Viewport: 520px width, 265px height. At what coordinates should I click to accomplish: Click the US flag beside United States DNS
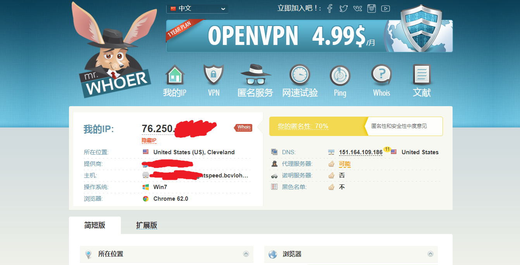(394, 152)
